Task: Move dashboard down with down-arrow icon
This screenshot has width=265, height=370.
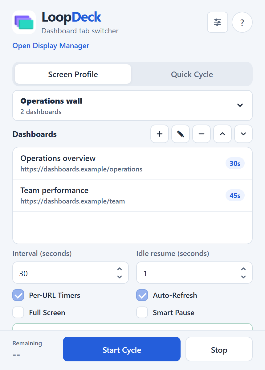Action: click(x=243, y=134)
